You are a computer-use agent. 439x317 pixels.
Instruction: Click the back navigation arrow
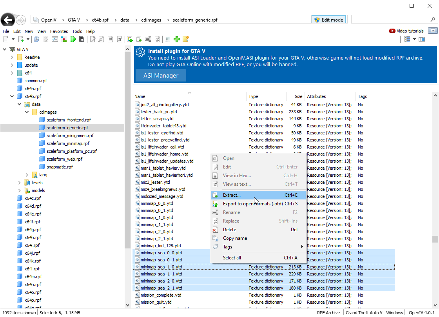tap(7, 20)
